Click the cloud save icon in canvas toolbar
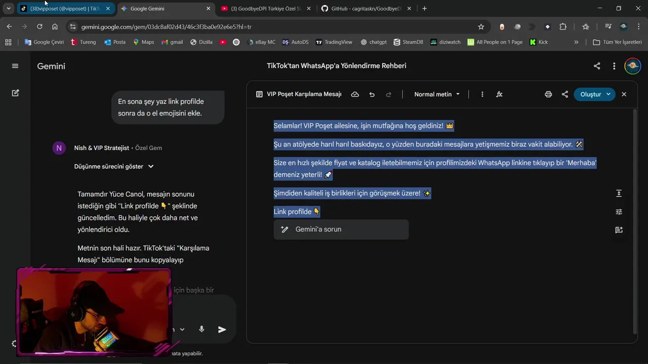 tap(355, 94)
